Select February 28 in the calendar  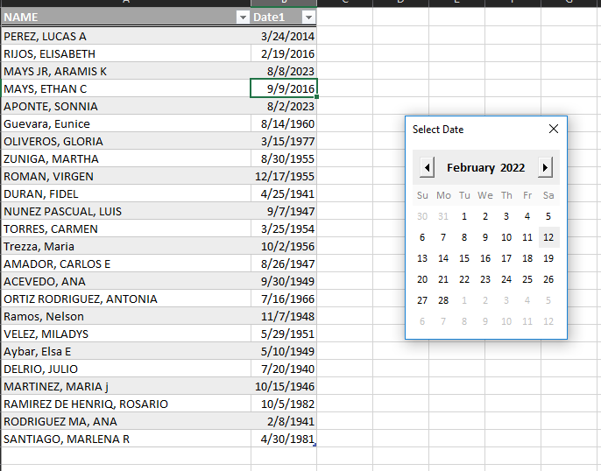coord(443,300)
